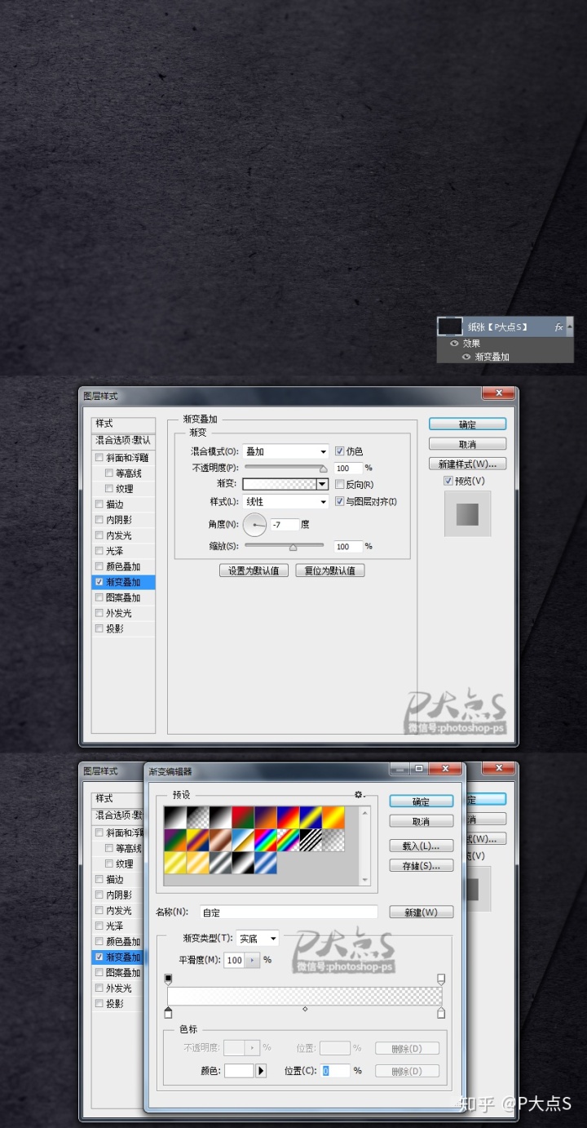This screenshot has width=587, height=1128.
Task: Enable the 反向 reverse checkbox
Action: pos(340,484)
